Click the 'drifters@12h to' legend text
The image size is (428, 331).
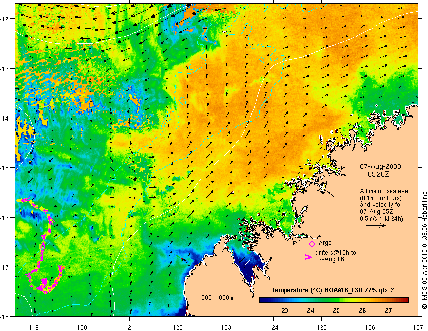click(336, 253)
